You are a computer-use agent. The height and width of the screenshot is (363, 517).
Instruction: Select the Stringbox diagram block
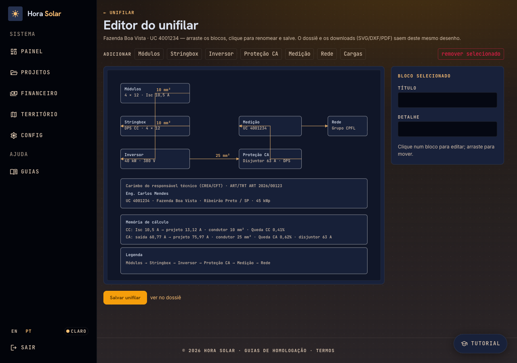(x=155, y=126)
